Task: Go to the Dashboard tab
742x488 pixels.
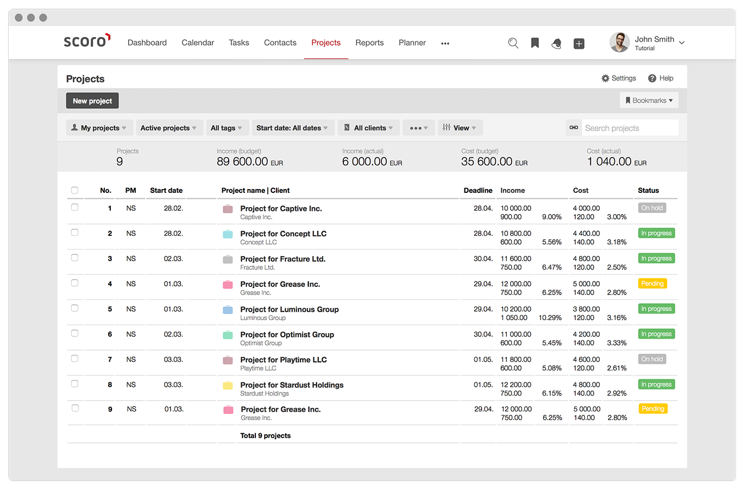Action: pos(147,43)
